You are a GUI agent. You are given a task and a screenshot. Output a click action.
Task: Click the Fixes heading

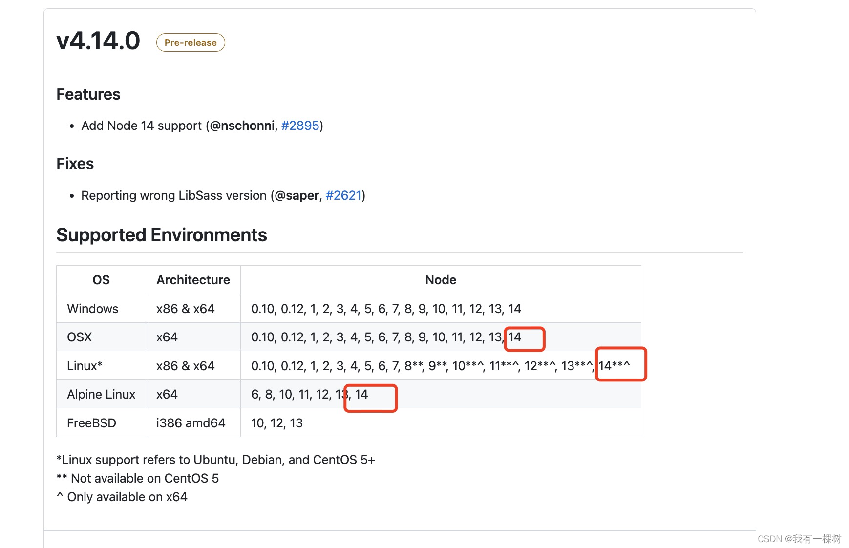75,164
